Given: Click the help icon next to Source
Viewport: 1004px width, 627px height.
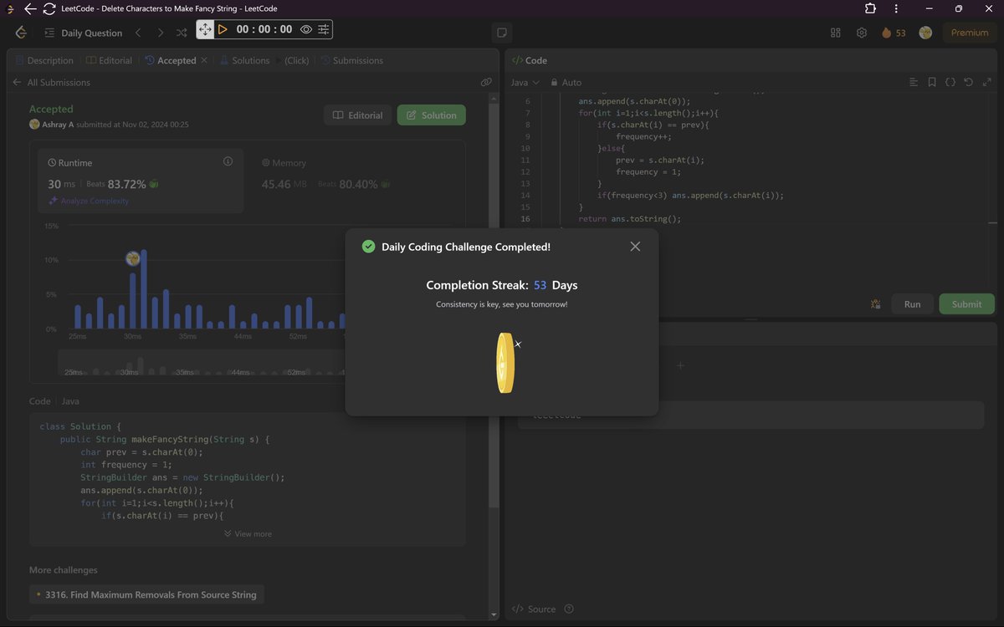Looking at the screenshot, I should [x=569, y=609].
